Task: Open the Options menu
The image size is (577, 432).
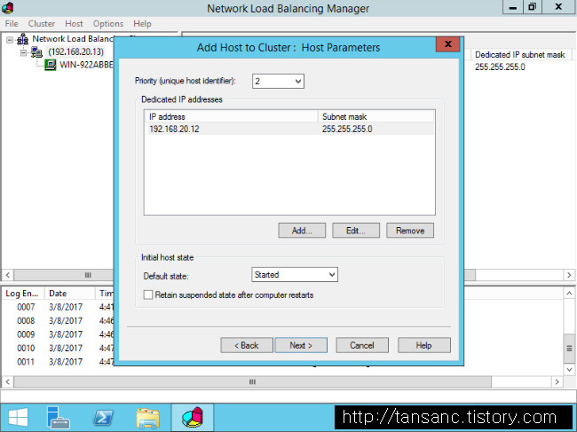Action: pos(108,24)
